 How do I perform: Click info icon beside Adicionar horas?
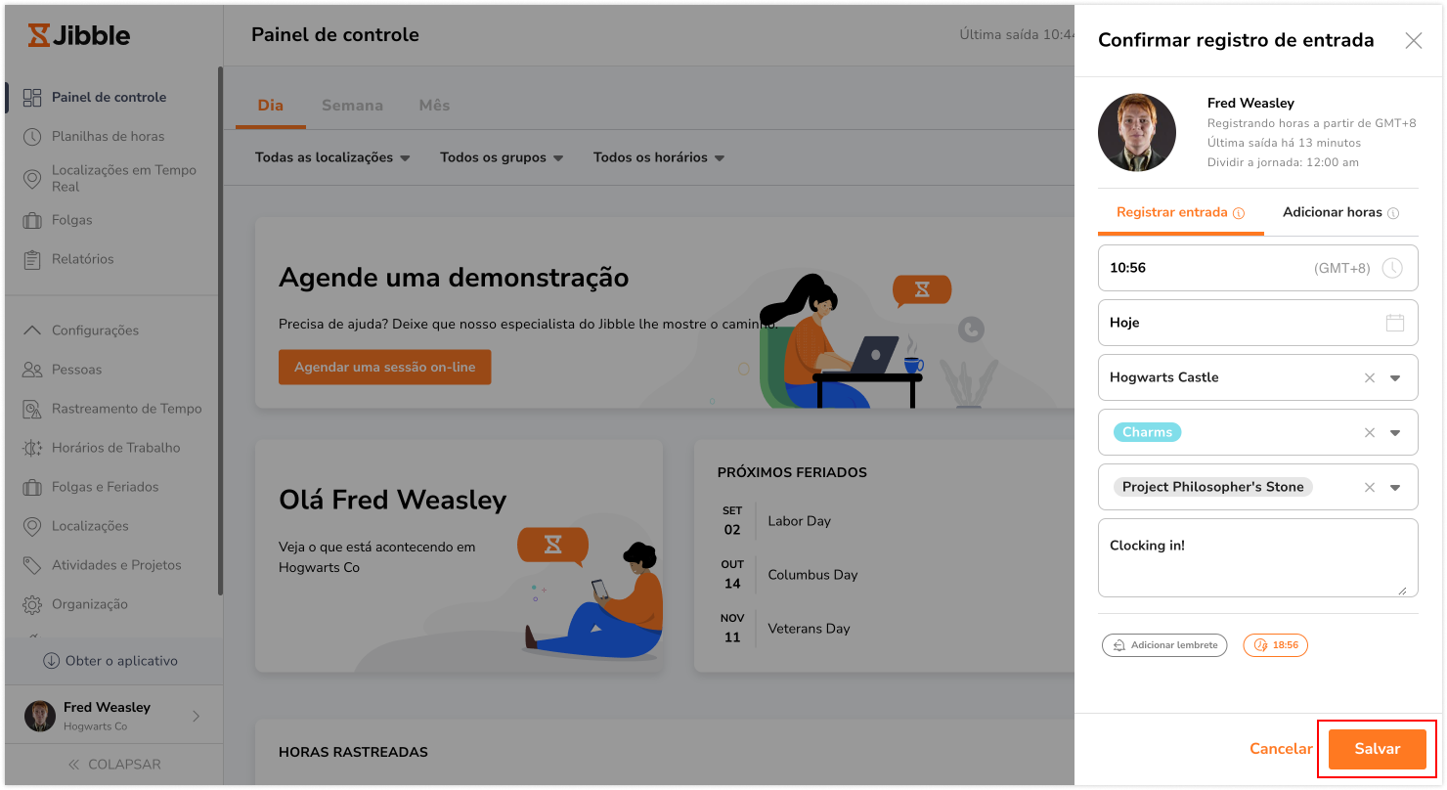coord(1393,213)
